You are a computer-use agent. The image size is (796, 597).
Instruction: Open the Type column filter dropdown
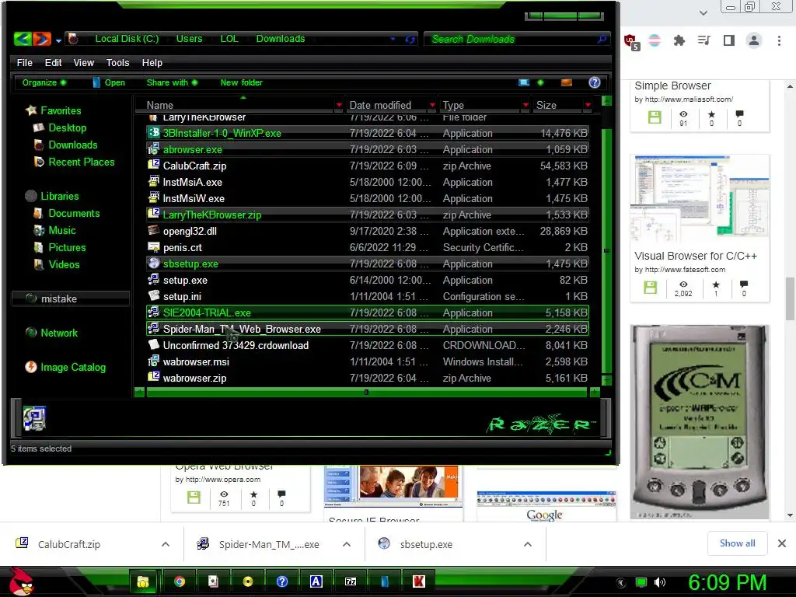pyautogui.click(x=525, y=105)
